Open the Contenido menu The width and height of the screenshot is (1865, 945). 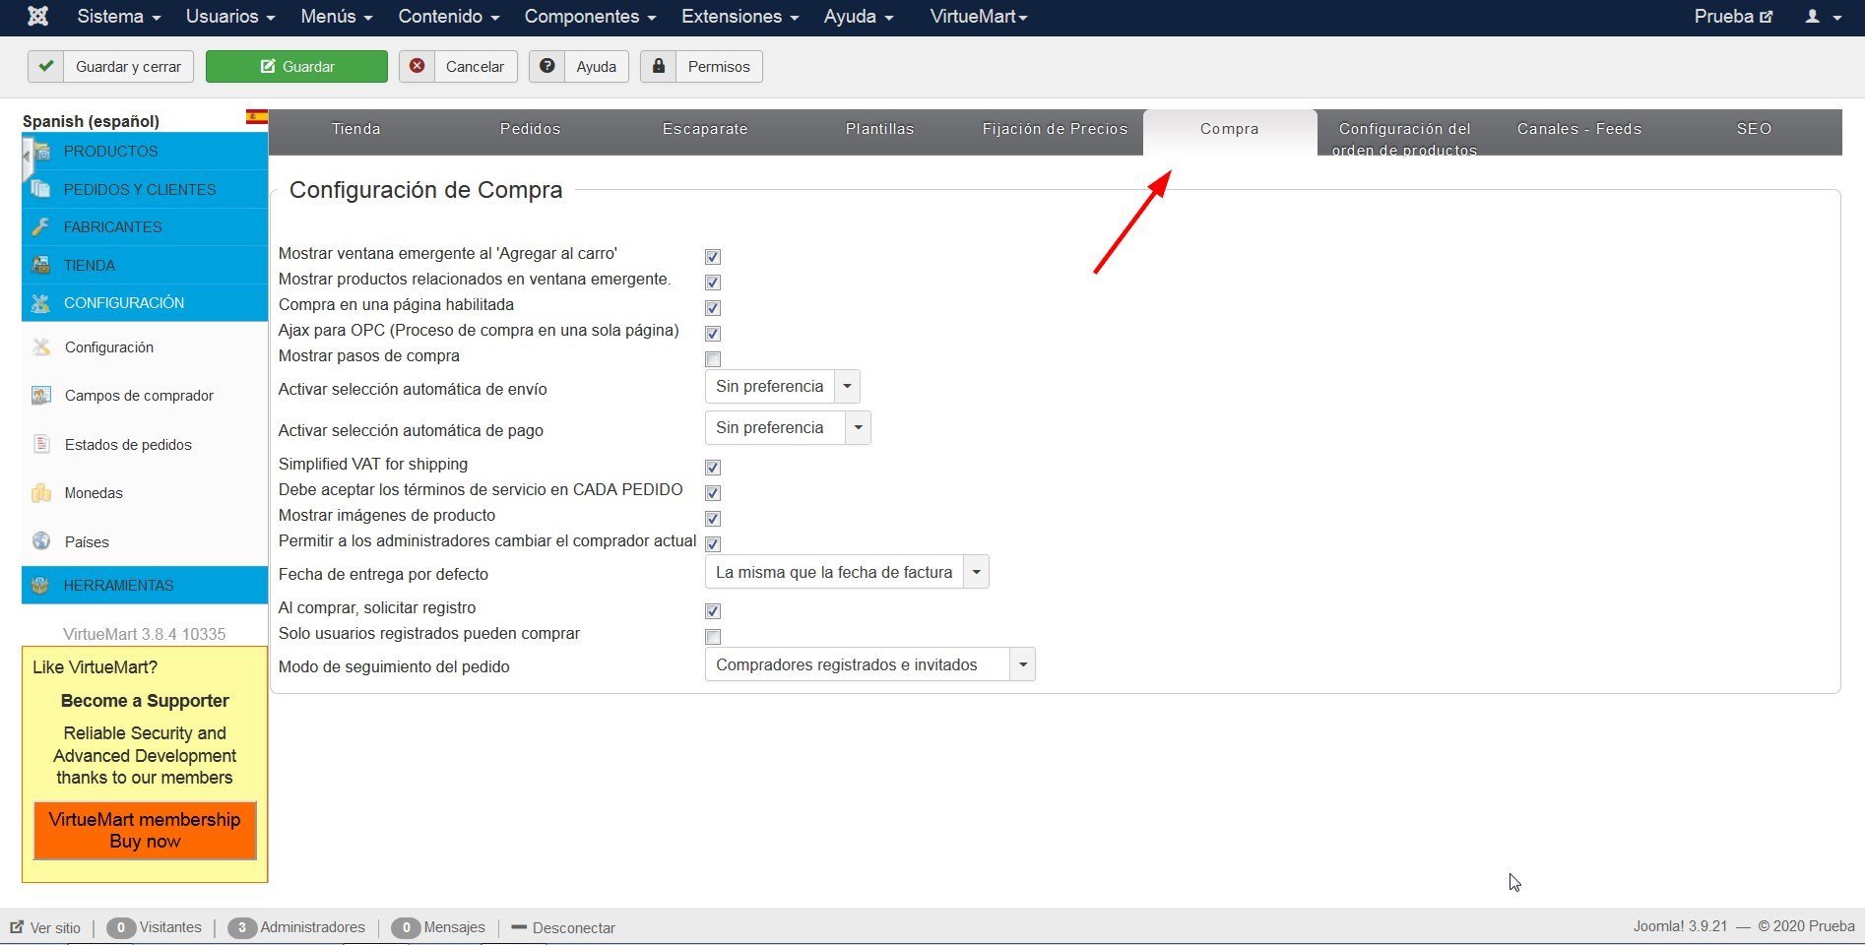[x=449, y=17]
